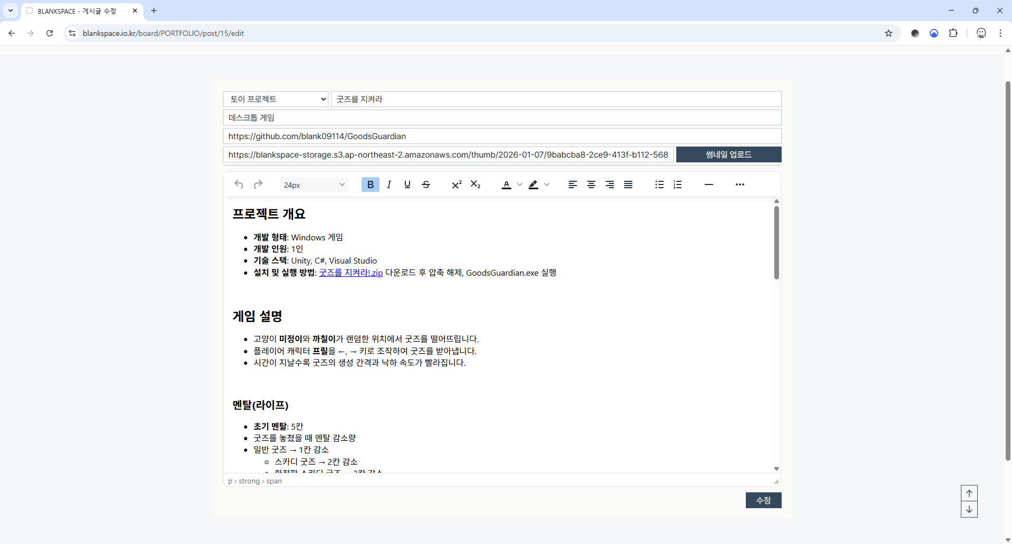Insert a numbered list
Viewport: 1012px width, 544px height.
[x=677, y=184]
